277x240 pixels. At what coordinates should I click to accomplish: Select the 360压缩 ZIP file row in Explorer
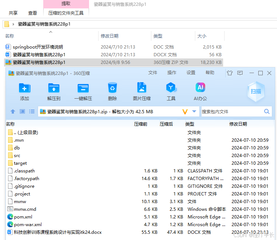[x=114, y=62]
